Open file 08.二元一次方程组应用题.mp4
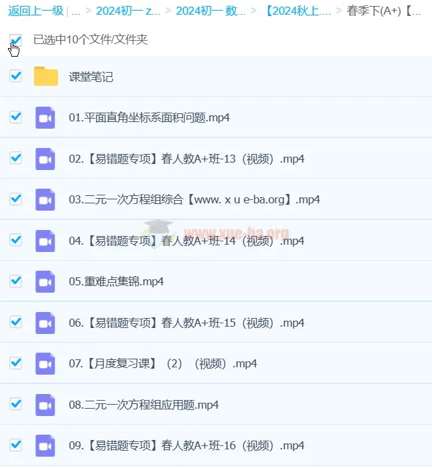The height and width of the screenshot is (468, 432). point(143,405)
